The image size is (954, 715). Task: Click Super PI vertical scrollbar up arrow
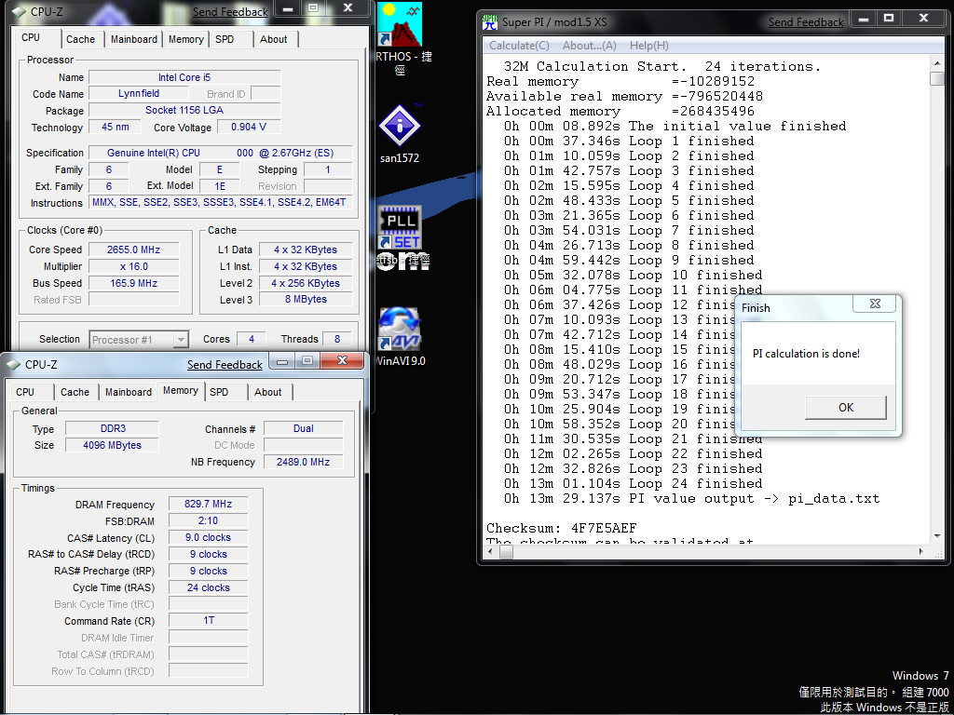coord(937,63)
